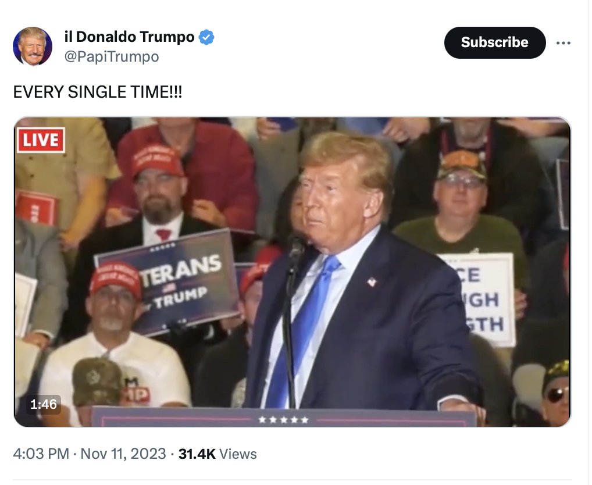The height and width of the screenshot is (485, 592).
Task: Open the il Donaldo Trumpo profile avatar
Action: [x=33, y=47]
